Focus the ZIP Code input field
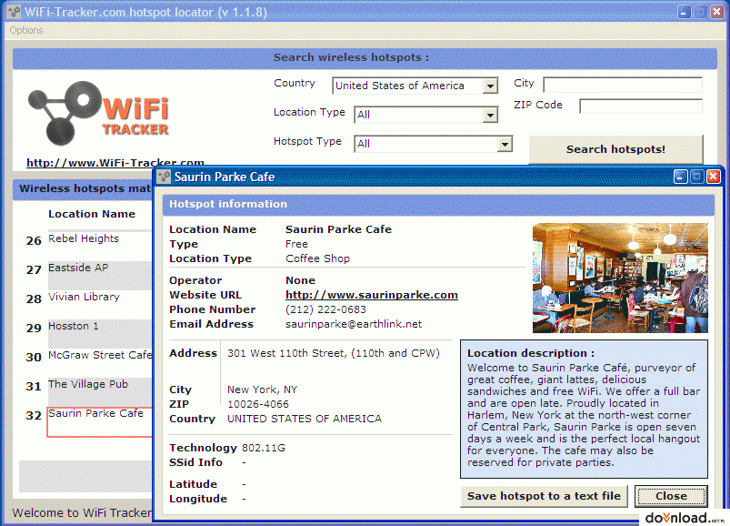The width and height of the screenshot is (730, 526). 641,106
